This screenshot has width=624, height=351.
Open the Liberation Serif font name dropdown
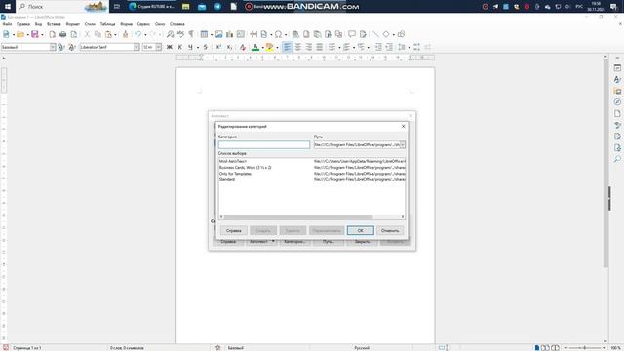136,47
